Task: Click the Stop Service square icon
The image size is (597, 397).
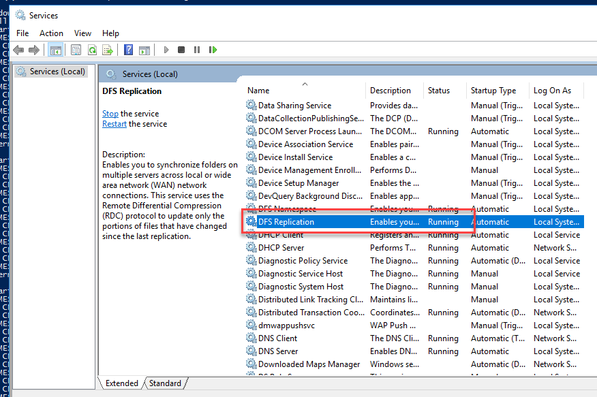Action: coord(181,50)
